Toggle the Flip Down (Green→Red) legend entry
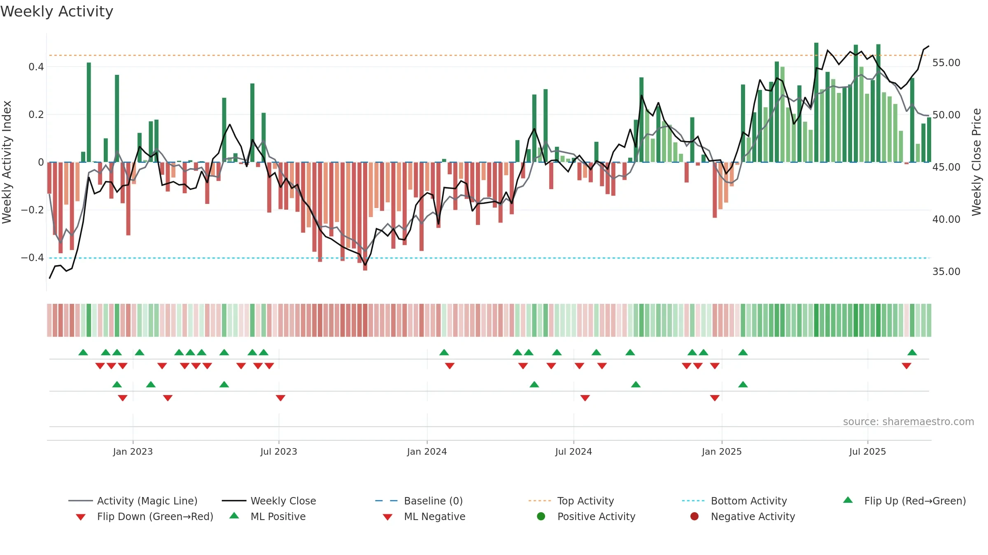The image size is (988, 555). pyautogui.click(x=144, y=516)
